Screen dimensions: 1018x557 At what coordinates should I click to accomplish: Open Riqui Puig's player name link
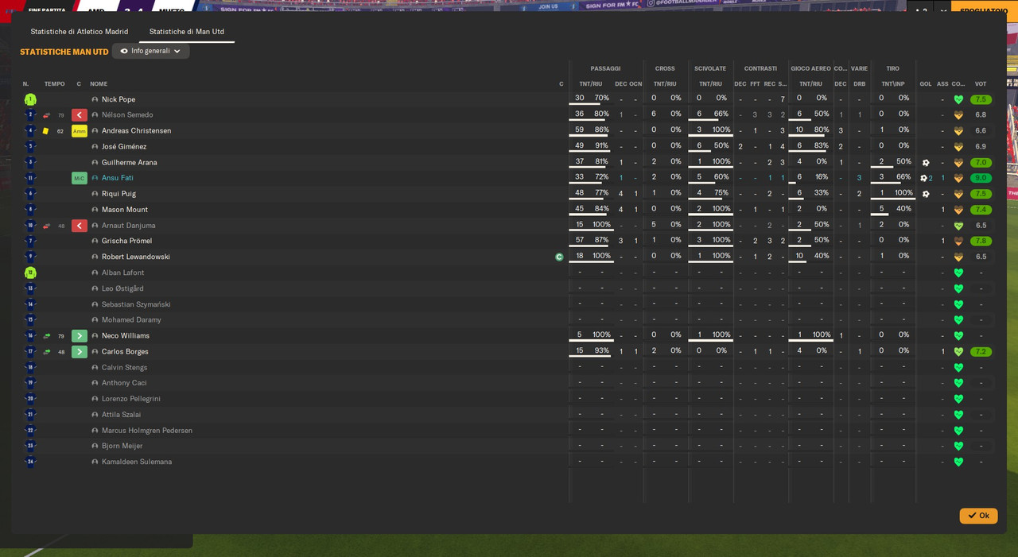119,194
